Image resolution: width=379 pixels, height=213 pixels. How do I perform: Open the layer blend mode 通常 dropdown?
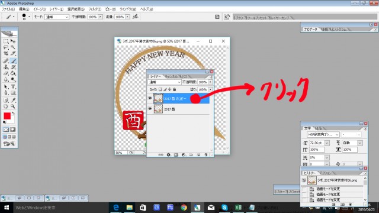(165, 82)
